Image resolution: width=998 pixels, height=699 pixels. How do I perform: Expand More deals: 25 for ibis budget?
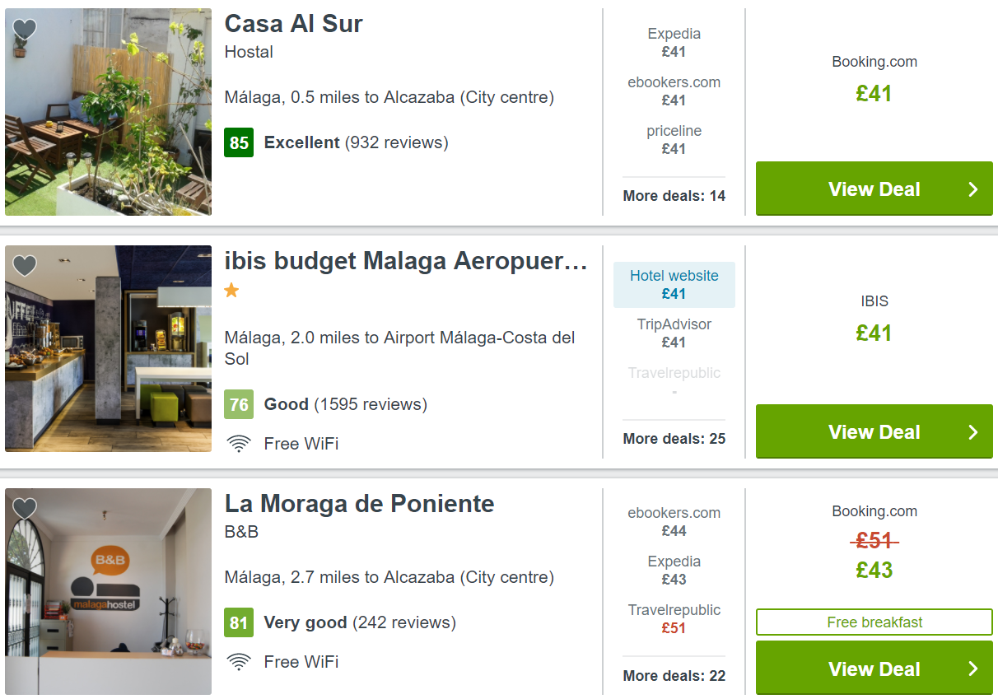[x=674, y=439]
